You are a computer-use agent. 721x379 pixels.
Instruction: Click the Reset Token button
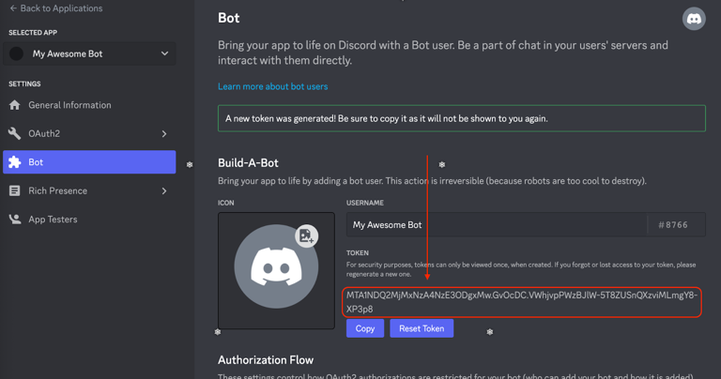point(422,328)
